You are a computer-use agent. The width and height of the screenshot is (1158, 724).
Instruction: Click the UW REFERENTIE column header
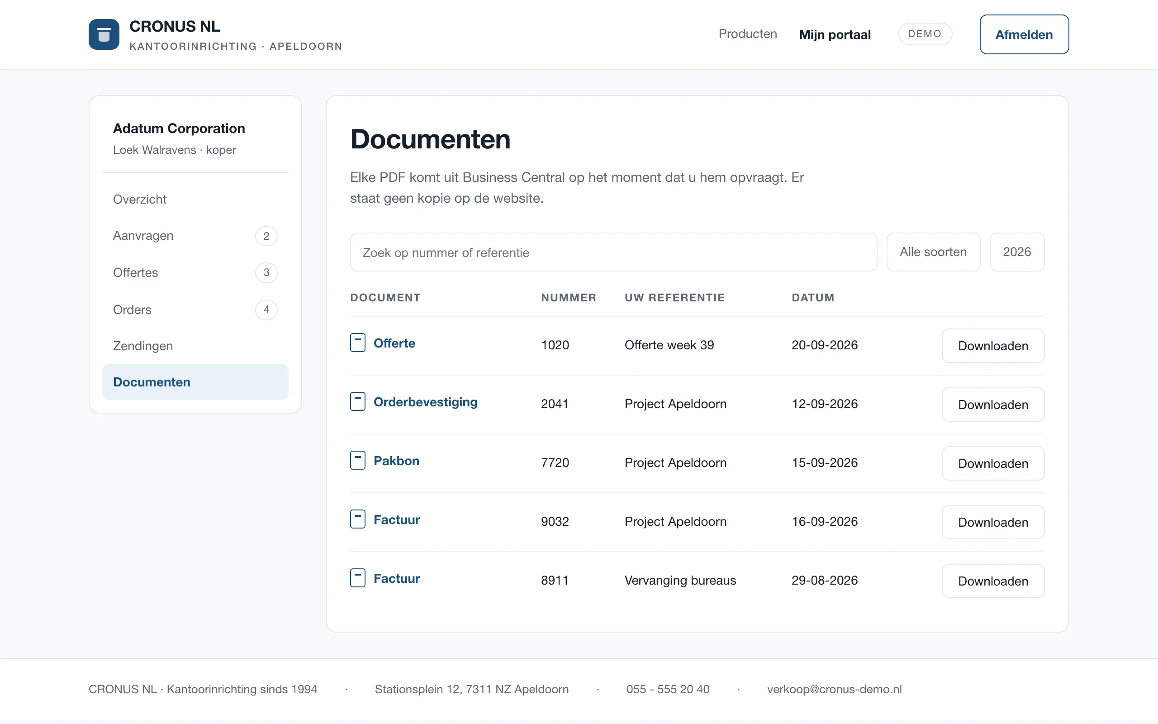click(675, 298)
